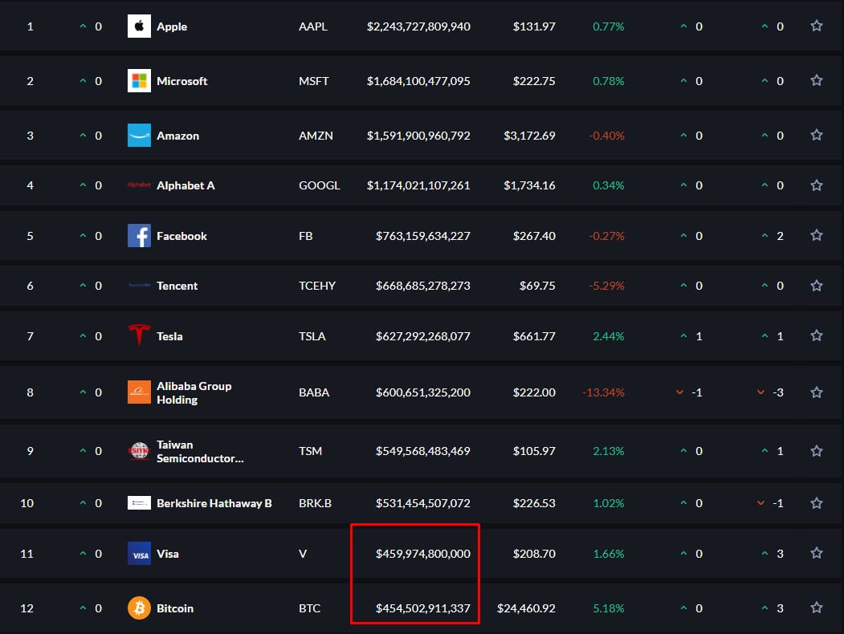Open the Alphabet A name link

(x=186, y=185)
